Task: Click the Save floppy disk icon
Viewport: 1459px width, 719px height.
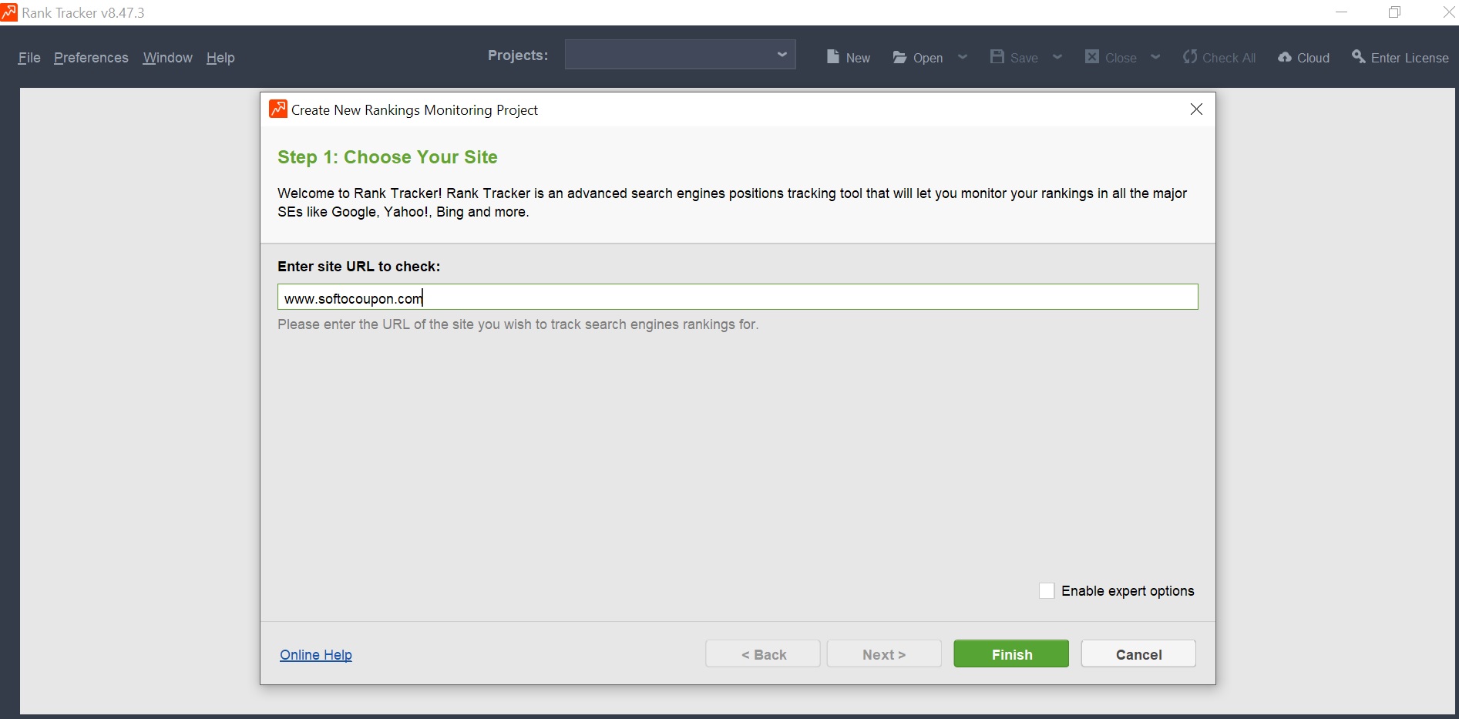Action: coord(997,57)
